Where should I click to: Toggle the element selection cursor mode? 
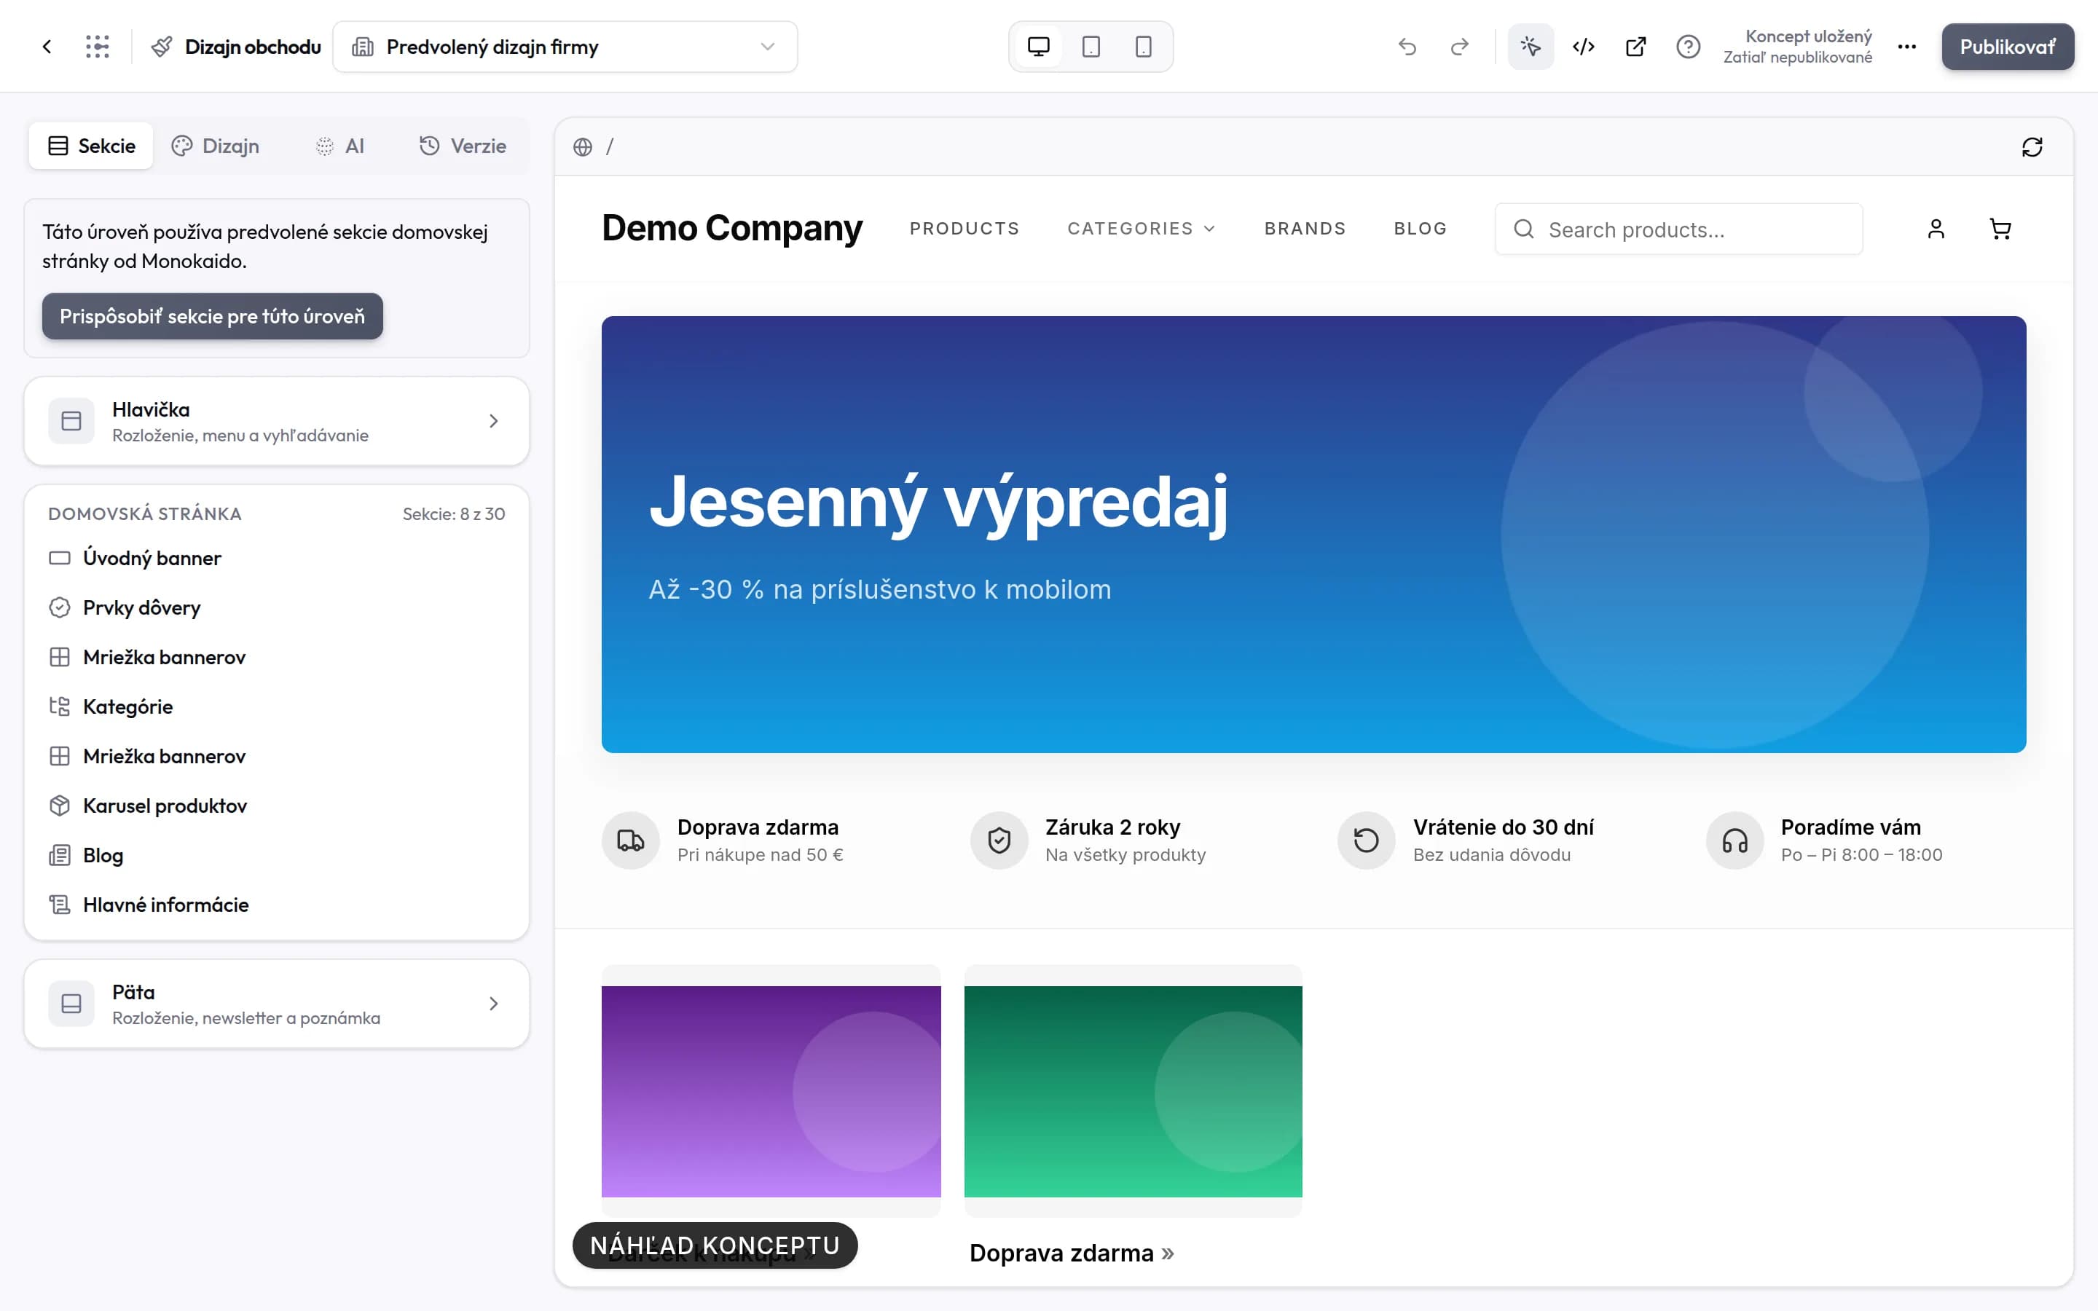pyautogui.click(x=1530, y=47)
